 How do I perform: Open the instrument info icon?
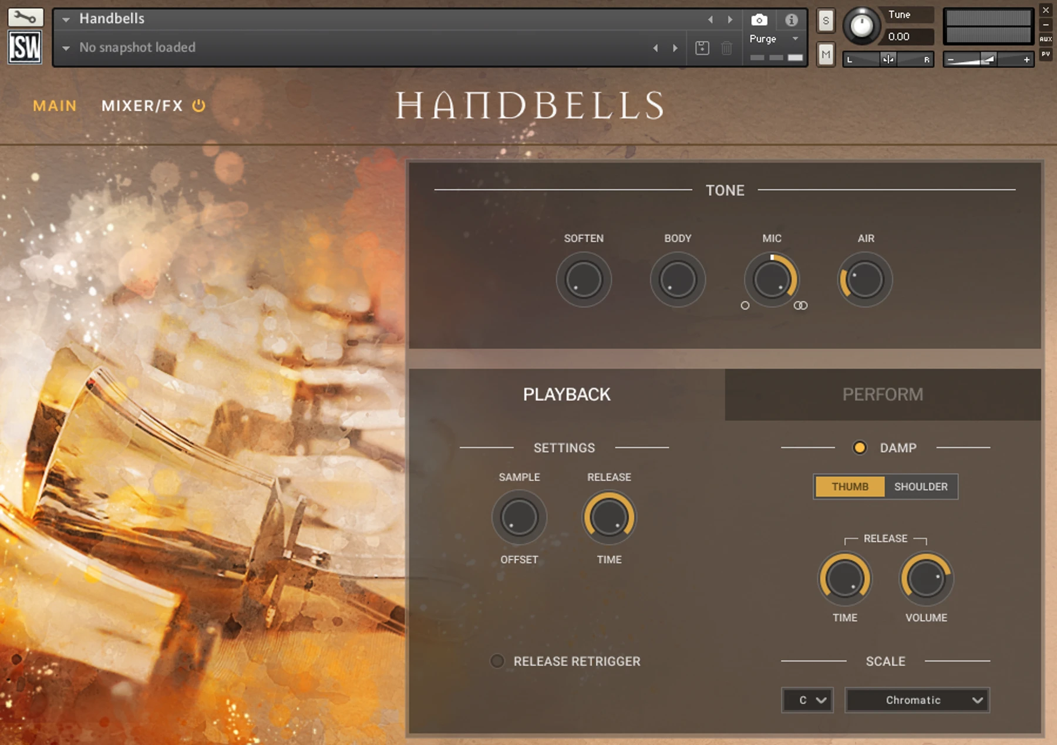[x=791, y=20]
